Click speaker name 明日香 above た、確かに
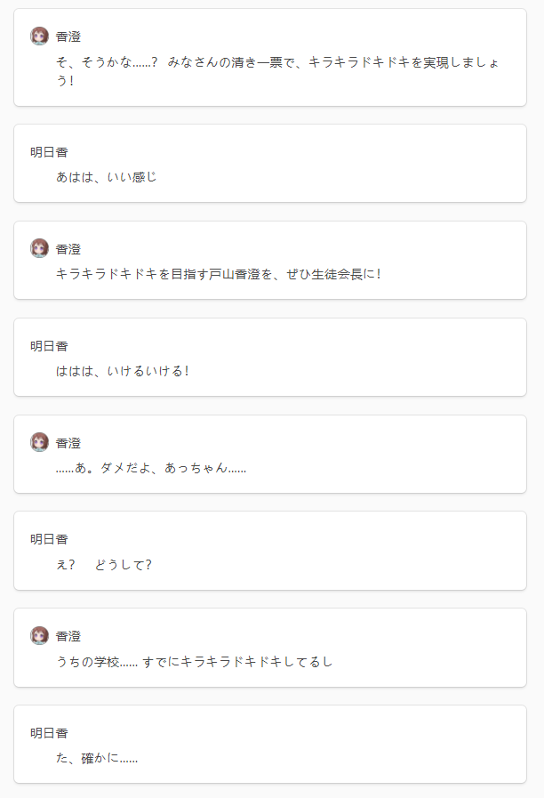 point(49,733)
